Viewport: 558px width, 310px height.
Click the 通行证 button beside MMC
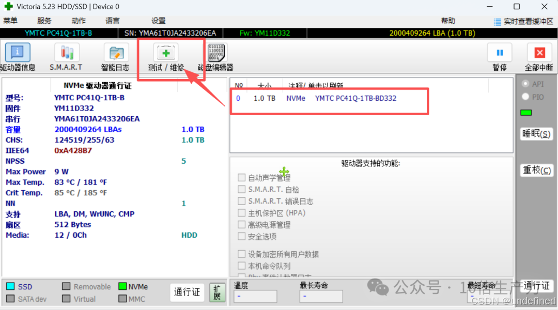click(x=187, y=292)
